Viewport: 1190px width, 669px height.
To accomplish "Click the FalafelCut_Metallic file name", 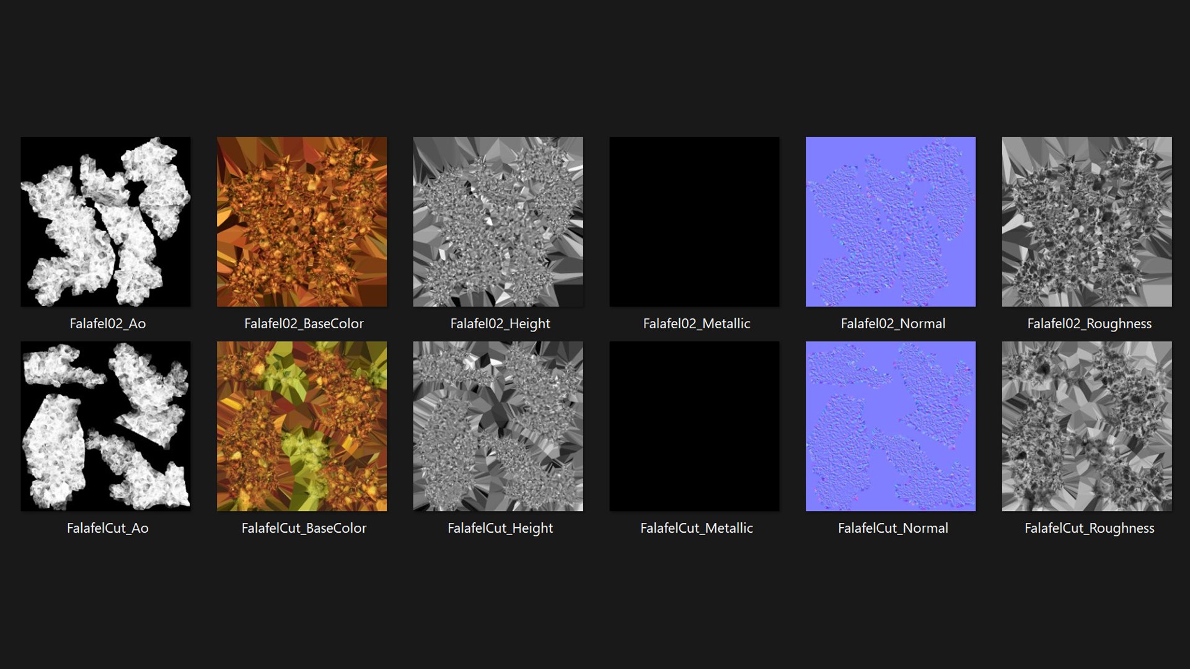I will pyautogui.click(x=697, y=528).
